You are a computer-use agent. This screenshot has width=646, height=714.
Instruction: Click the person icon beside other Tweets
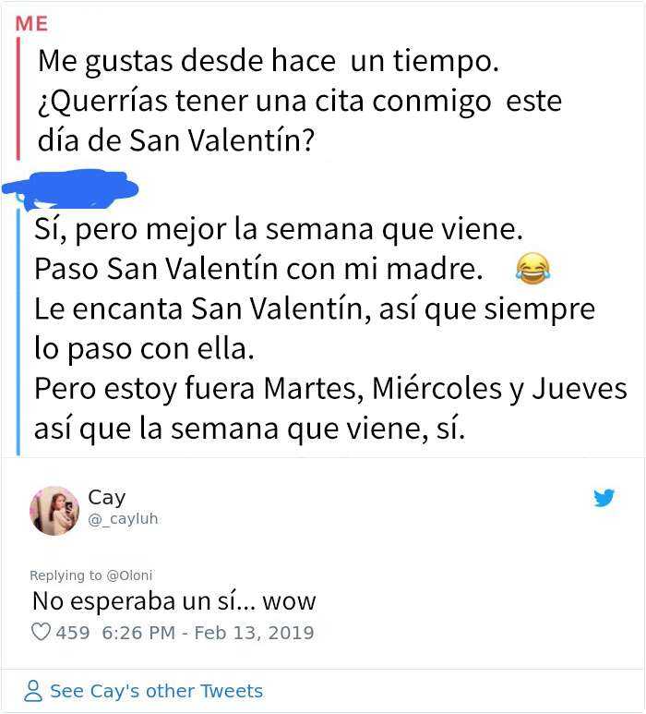pyautogui.click(x=33, y=691)
